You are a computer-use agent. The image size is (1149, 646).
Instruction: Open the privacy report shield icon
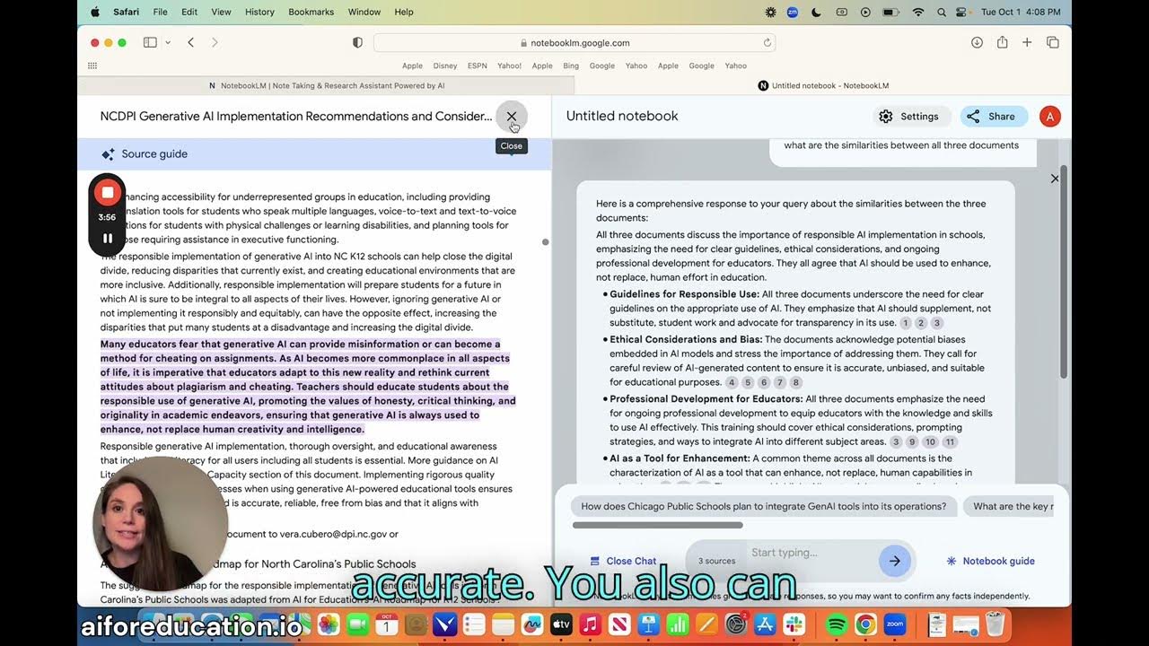357,42
